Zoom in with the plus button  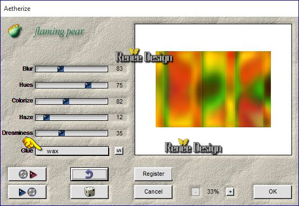pyautogui.click(x=230, y=191)
